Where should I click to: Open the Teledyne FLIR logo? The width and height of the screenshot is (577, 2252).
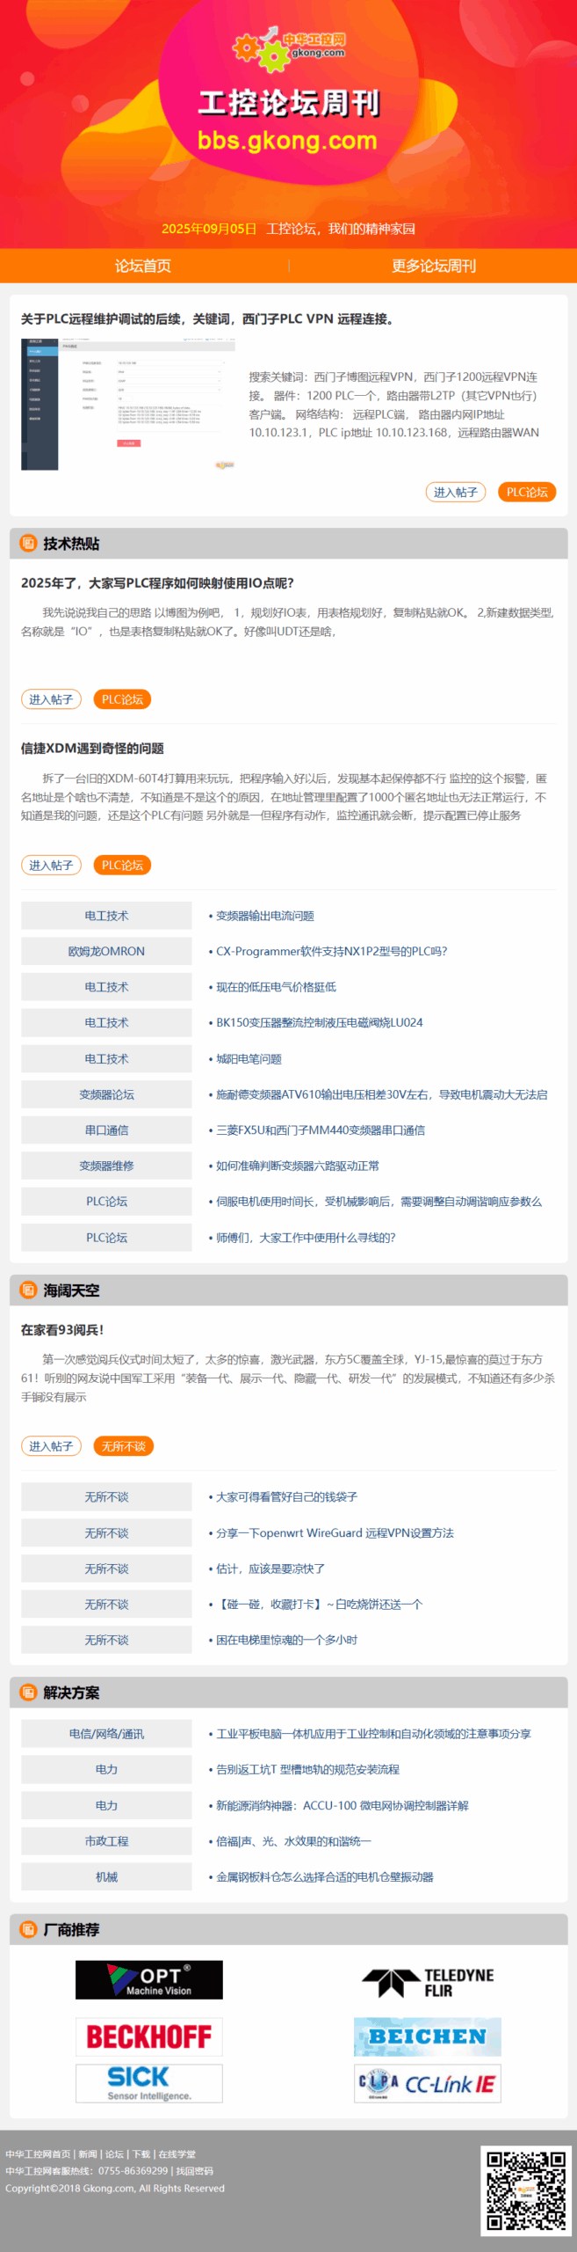pos(428,1980)
